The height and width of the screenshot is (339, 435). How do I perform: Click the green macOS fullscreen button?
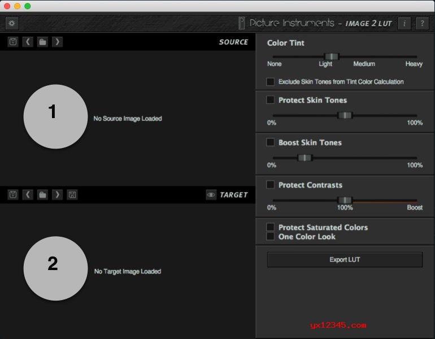point(28,6)
